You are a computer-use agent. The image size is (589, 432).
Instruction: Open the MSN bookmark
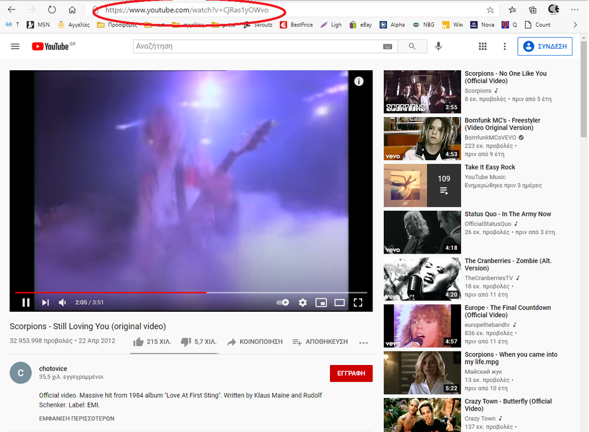(38, 25)
